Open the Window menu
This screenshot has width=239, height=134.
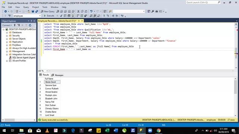pos(55,7)
